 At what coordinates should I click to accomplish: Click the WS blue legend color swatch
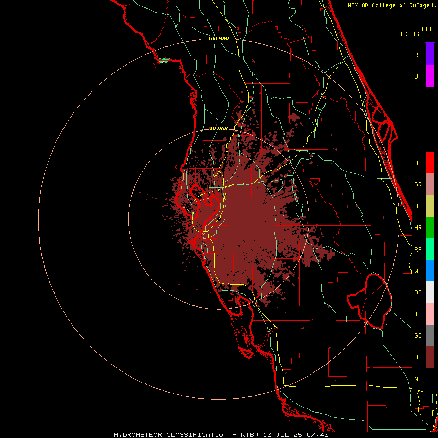[430, 271]
